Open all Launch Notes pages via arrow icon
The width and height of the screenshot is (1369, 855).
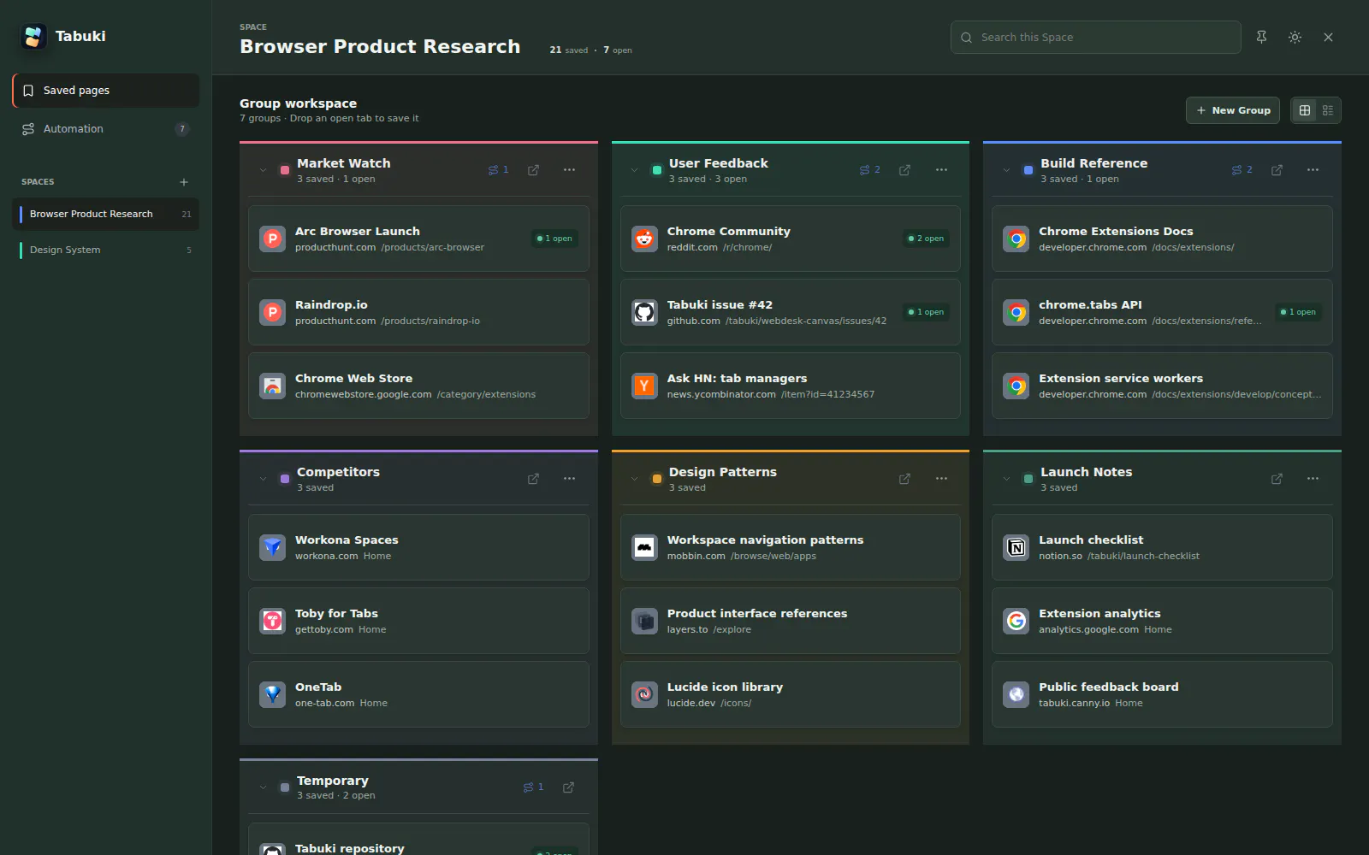pyautogui.click(x=1277, y=479)
